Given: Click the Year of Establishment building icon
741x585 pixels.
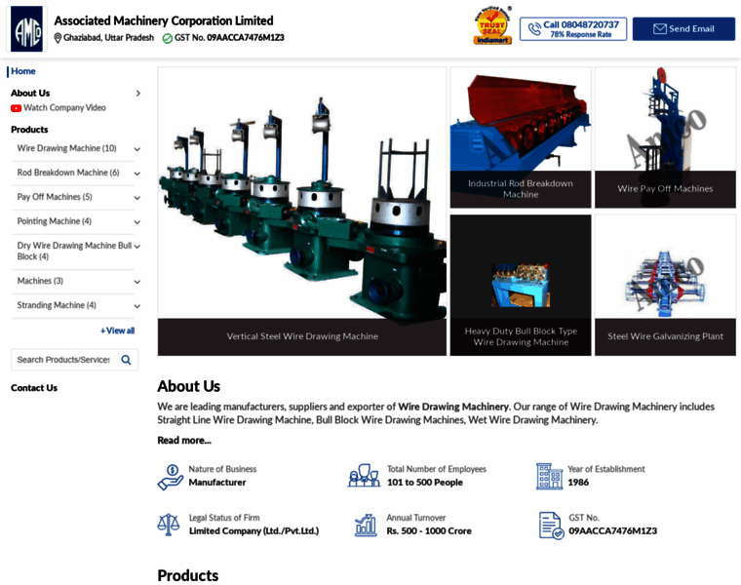Looking at the screenshot, I should [549, 477].
